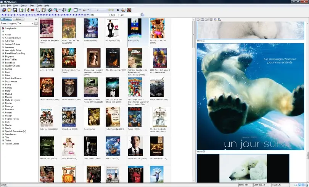The width and height of the screenshot is (309, 187).
Task: Click the sort down-arrow icon in toolbar
Action: pyautogui.click(x=64, y=10)
